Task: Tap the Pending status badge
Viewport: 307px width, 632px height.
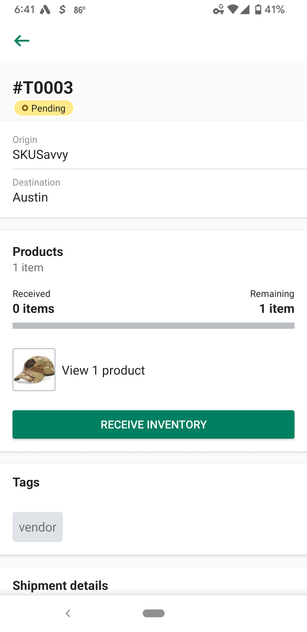Action: point(43,108)
